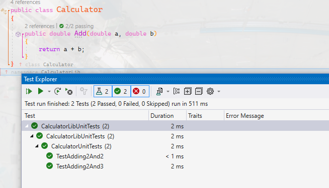Select the TestAdding2And2 test
329x188 pixels.
coord(79,156)
